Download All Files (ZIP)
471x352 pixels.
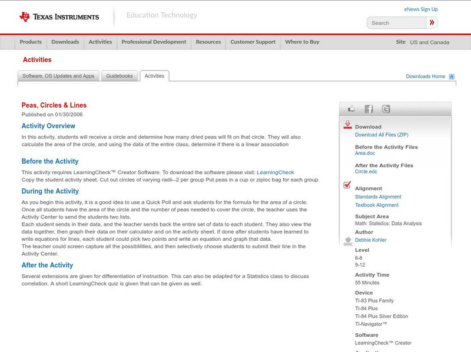click(382, 135)
